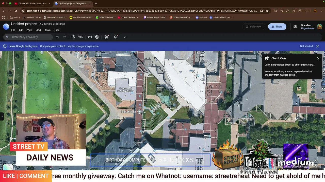Select the Add placemark pin tool

pos(74,37)
